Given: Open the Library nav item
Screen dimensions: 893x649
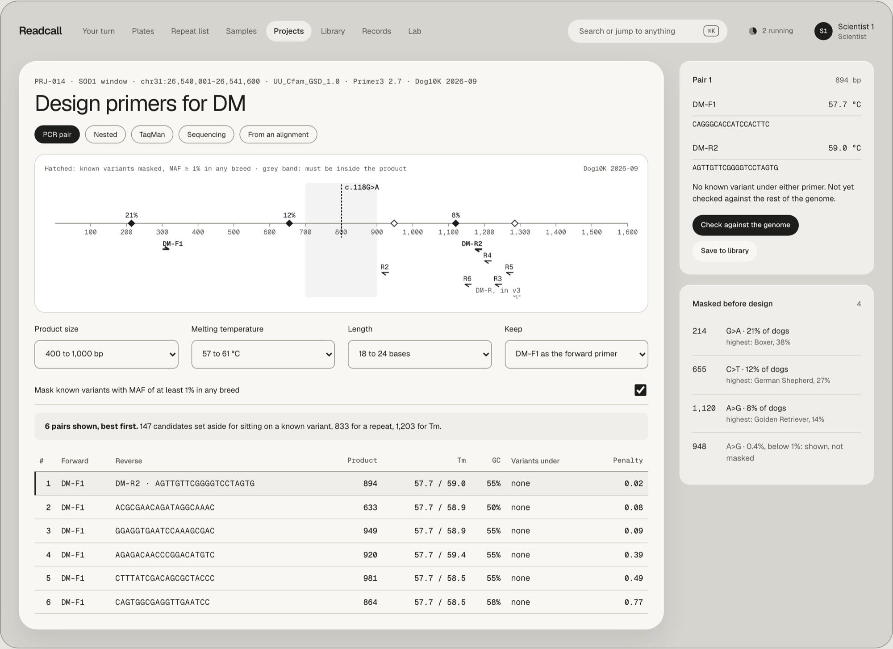Looking at the screenshot, I should 333,31.
